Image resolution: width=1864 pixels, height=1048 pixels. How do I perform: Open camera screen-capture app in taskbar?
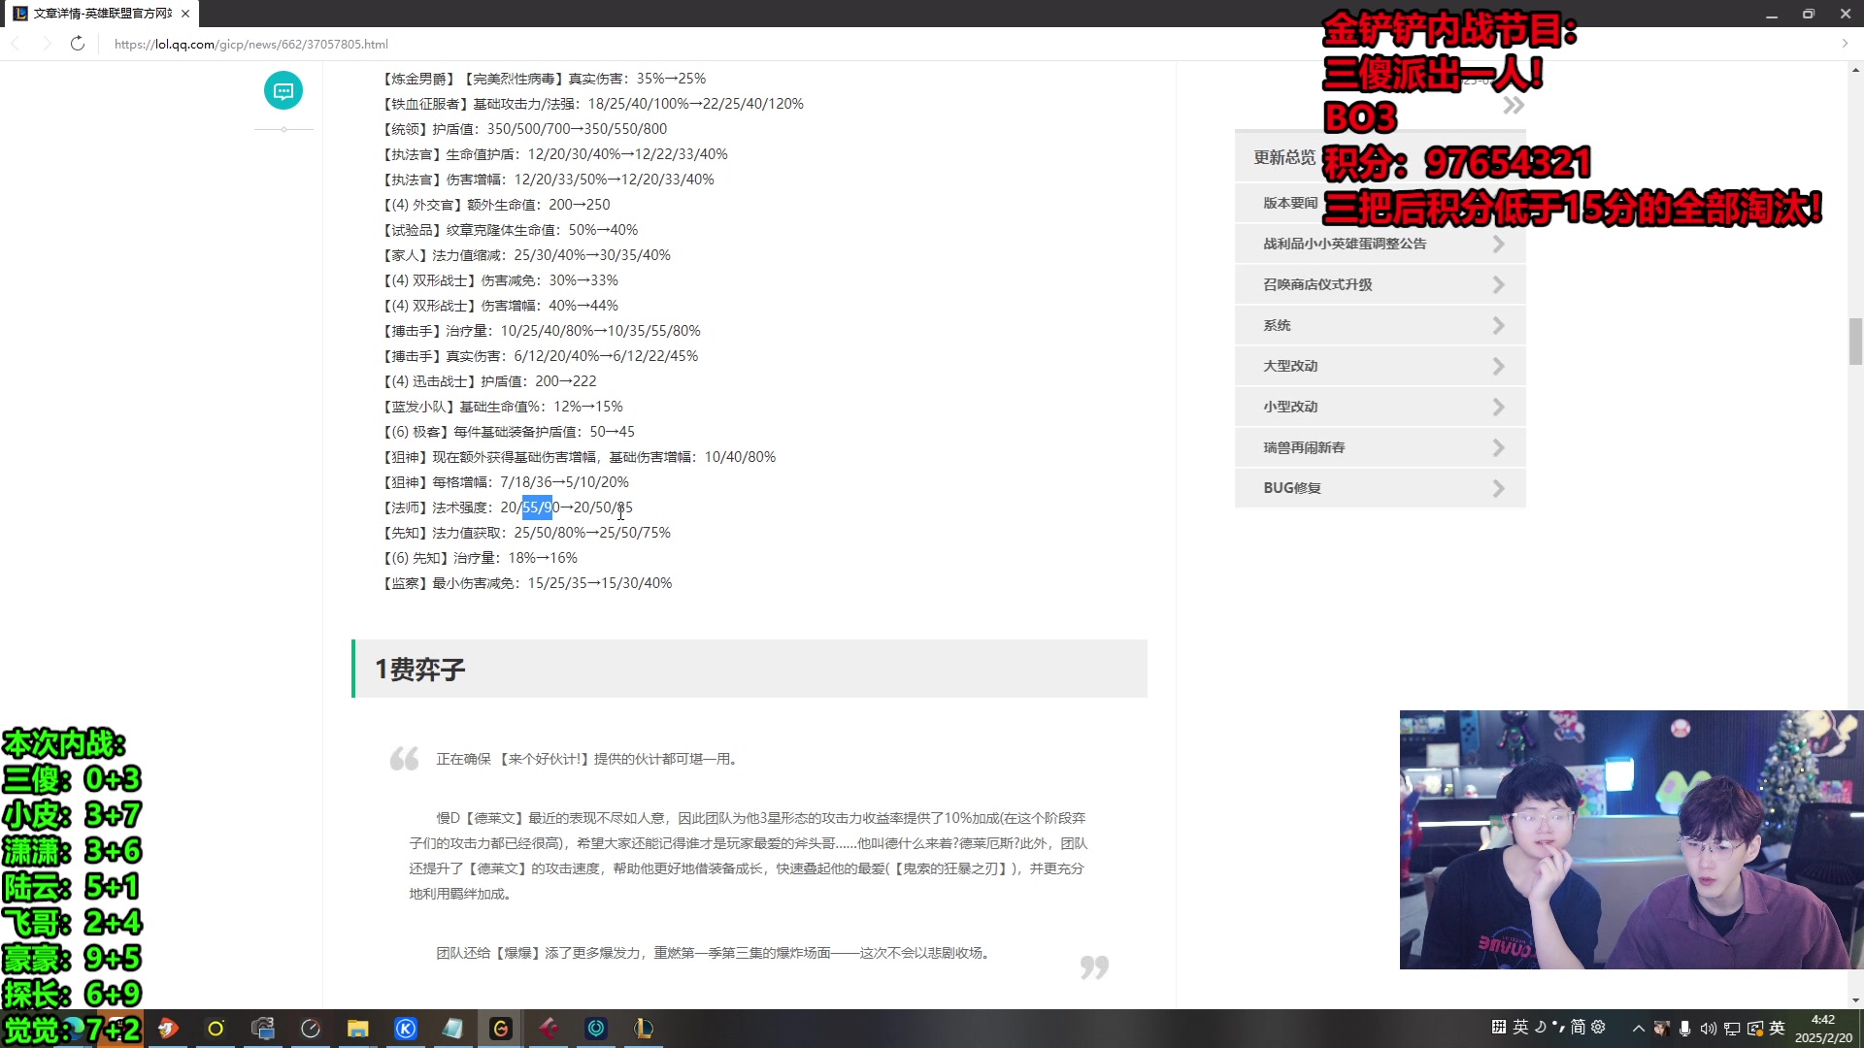point(263,1029)
